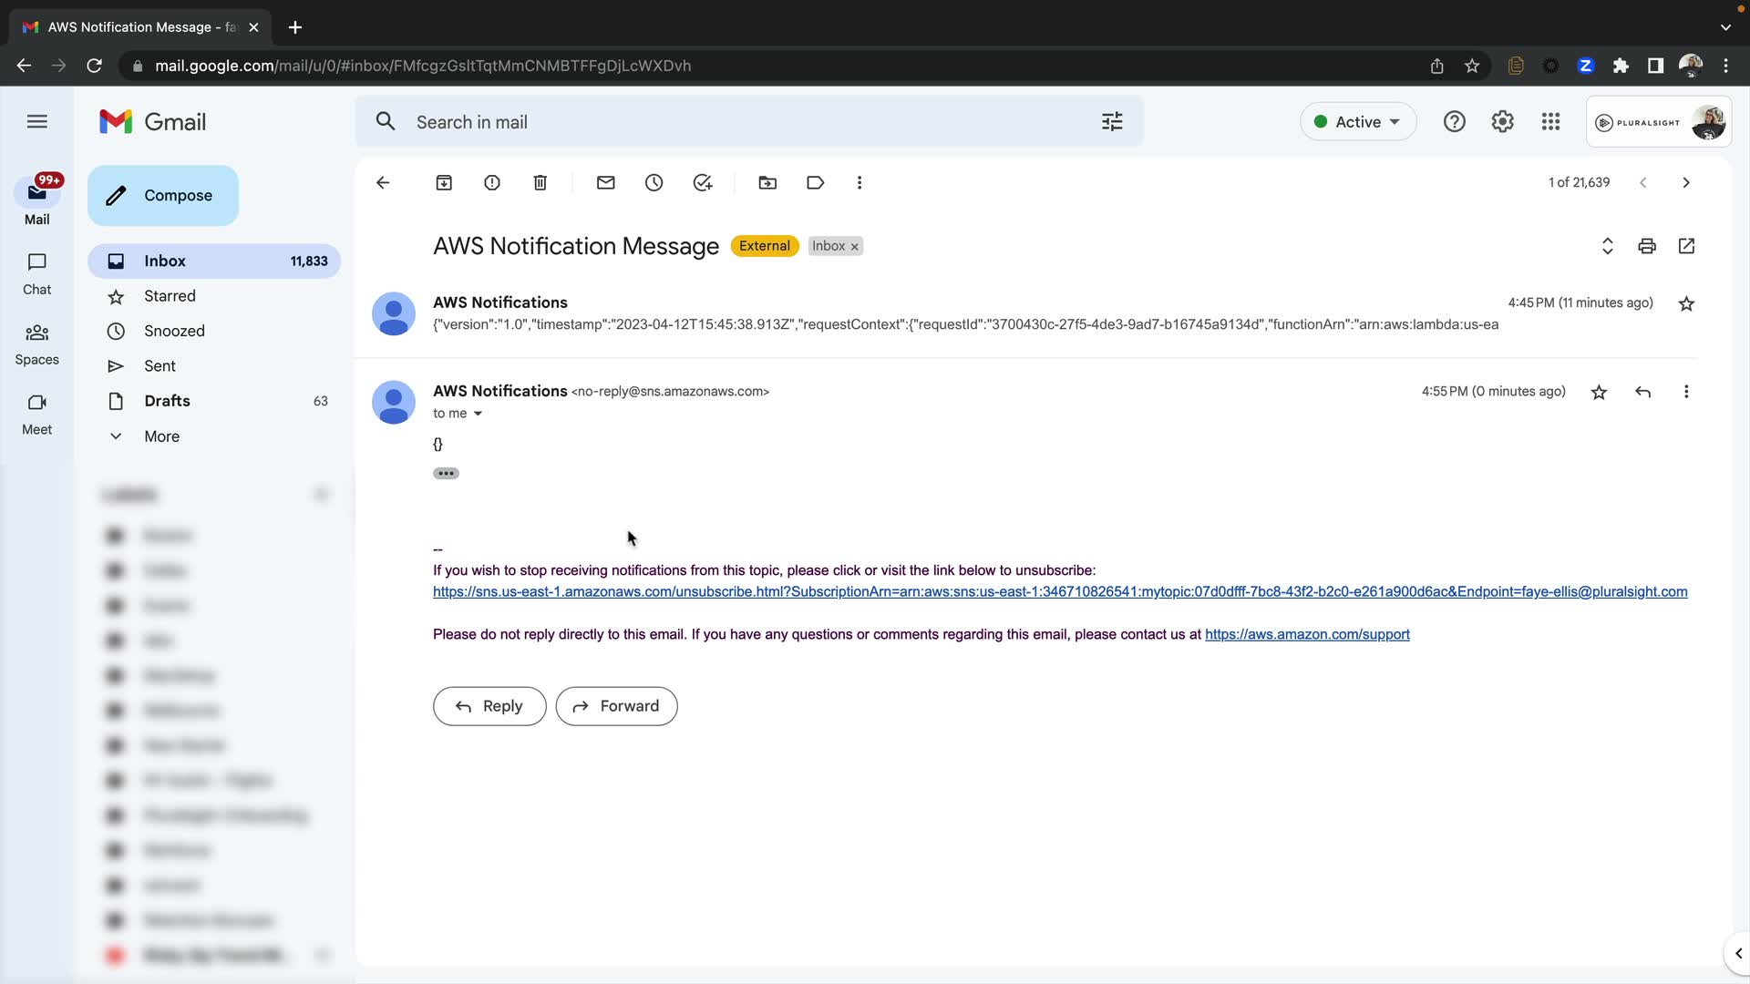Star the 4:45 PM message
1750x984 pixels.
point(1686,304)
